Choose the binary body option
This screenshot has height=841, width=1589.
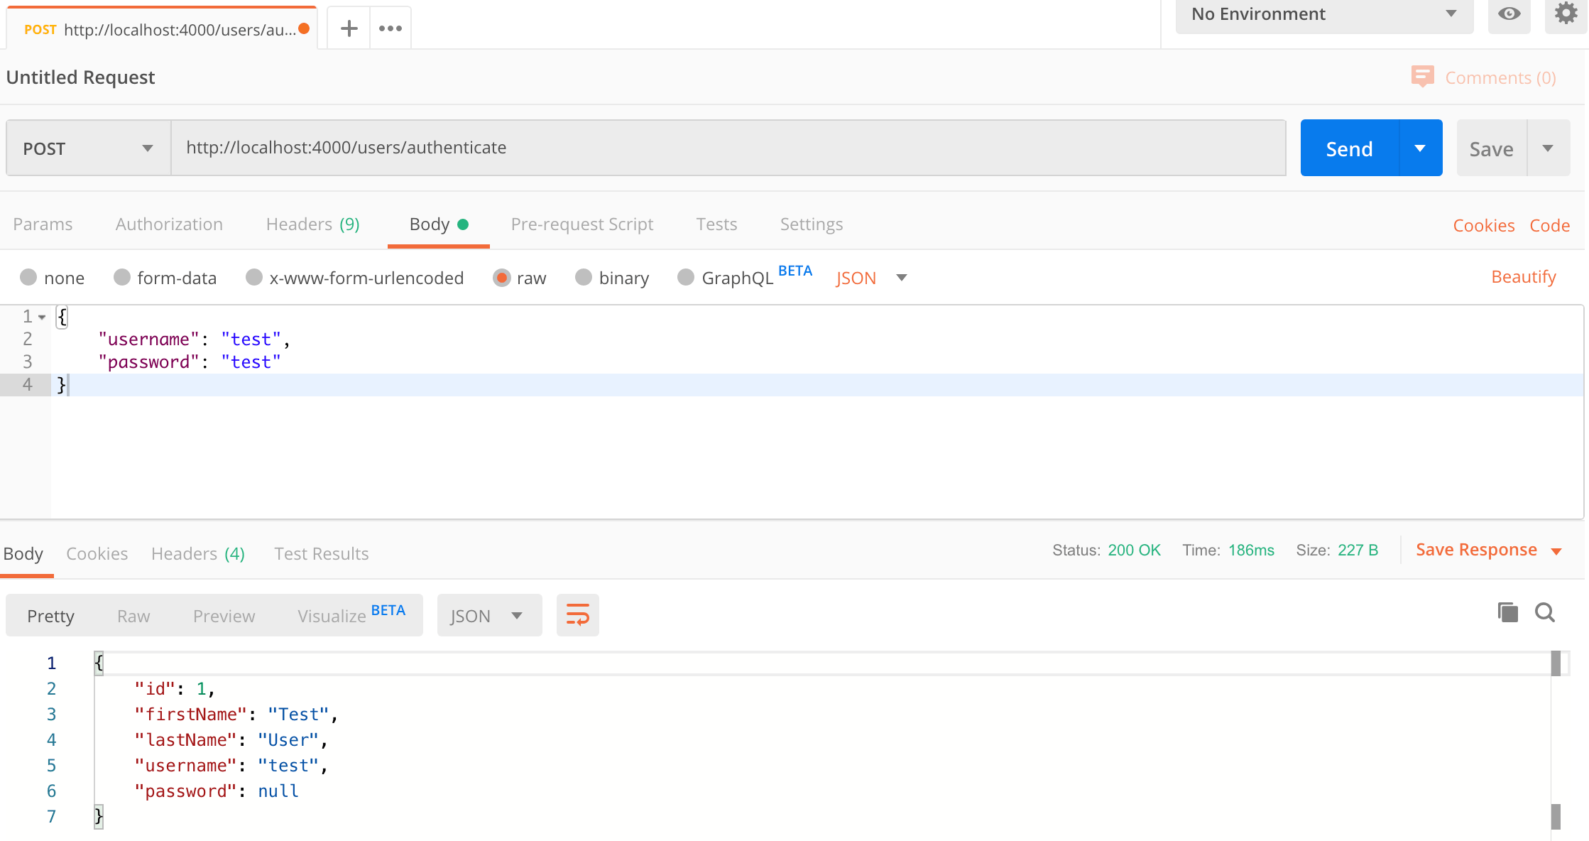(584, 278)
